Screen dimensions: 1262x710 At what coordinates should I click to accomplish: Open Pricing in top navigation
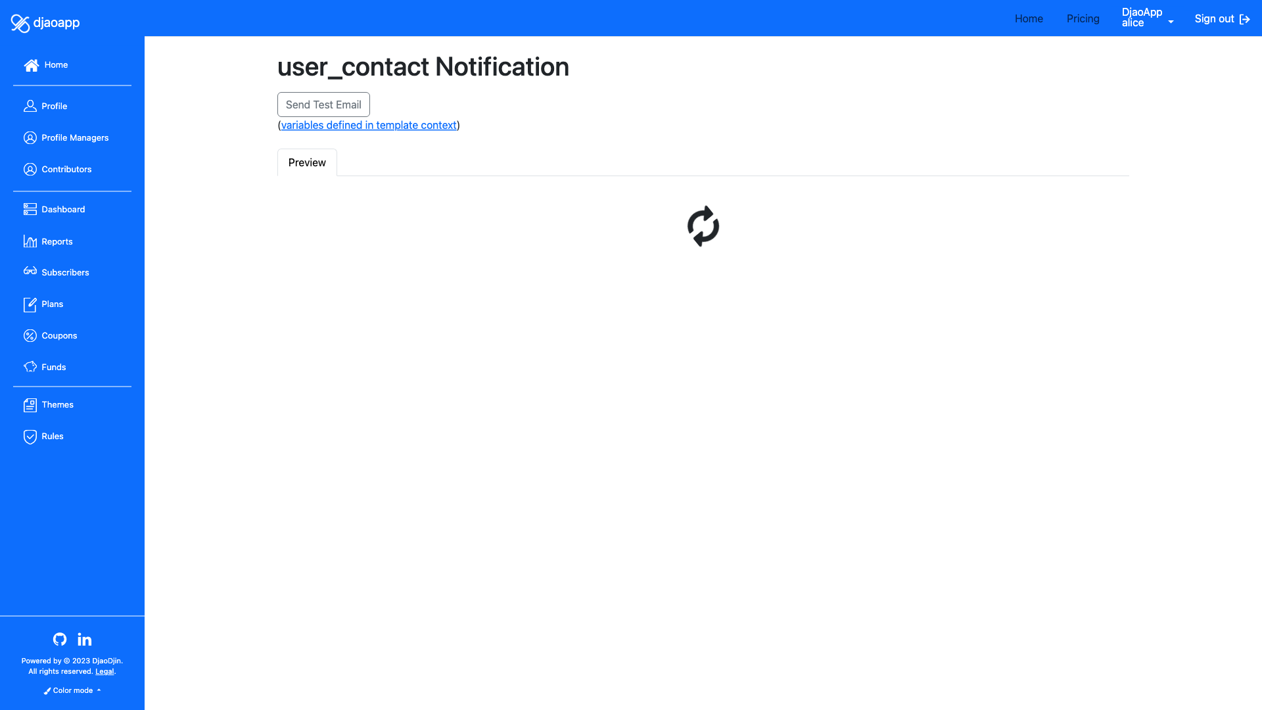(1083, 18)
